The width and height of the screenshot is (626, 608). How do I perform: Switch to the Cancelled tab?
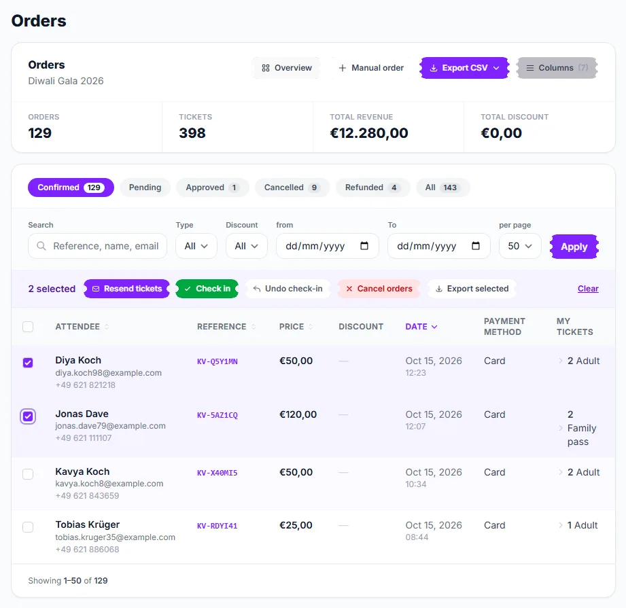tap(292, 187)
